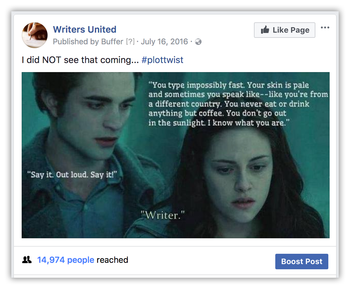Click the "You type impossibly fast" quote

click(x=238, y=104)
